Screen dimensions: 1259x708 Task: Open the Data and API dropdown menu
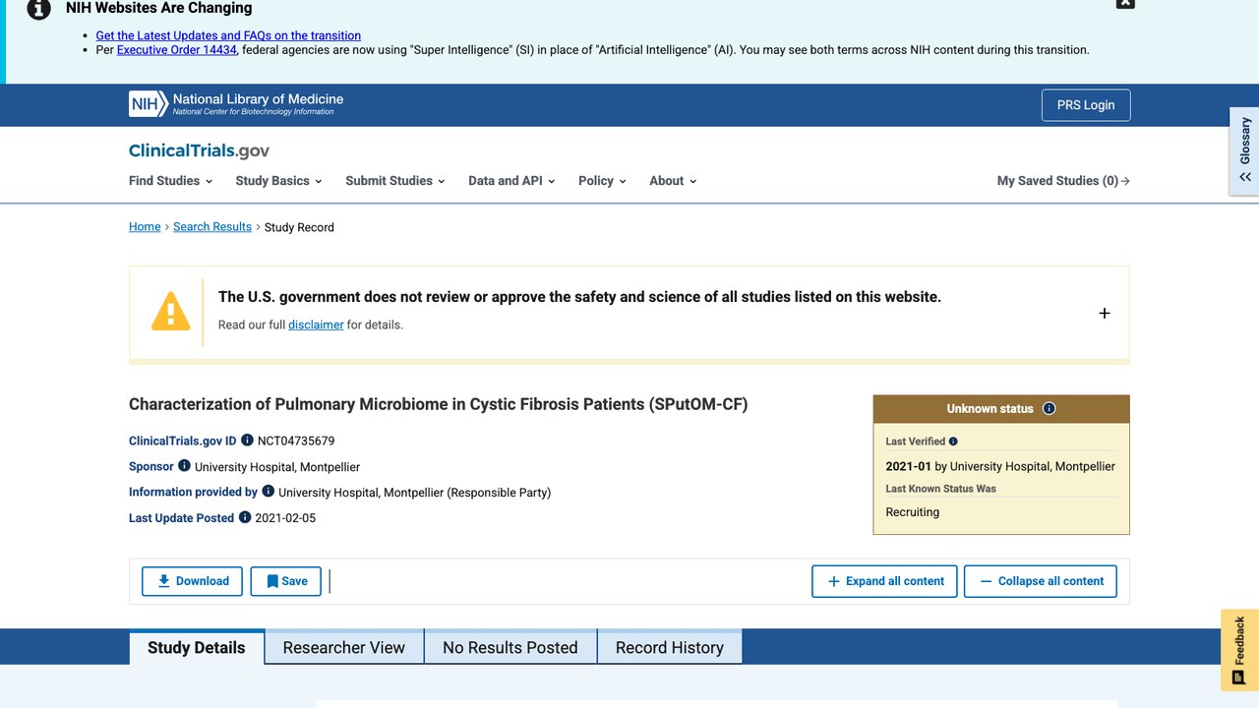click(x=511, y=181)
